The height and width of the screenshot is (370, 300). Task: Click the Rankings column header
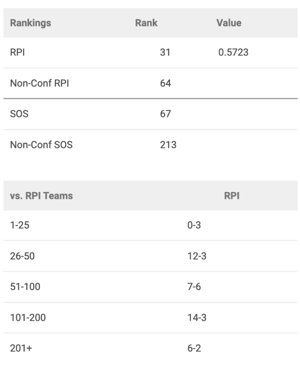tap(30, 23)
